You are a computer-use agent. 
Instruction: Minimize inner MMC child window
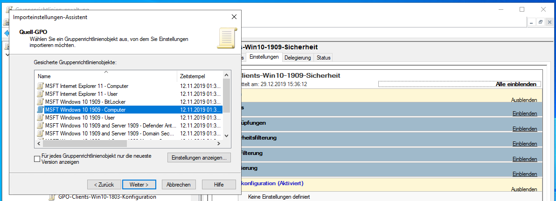click(x=532, y=22)
